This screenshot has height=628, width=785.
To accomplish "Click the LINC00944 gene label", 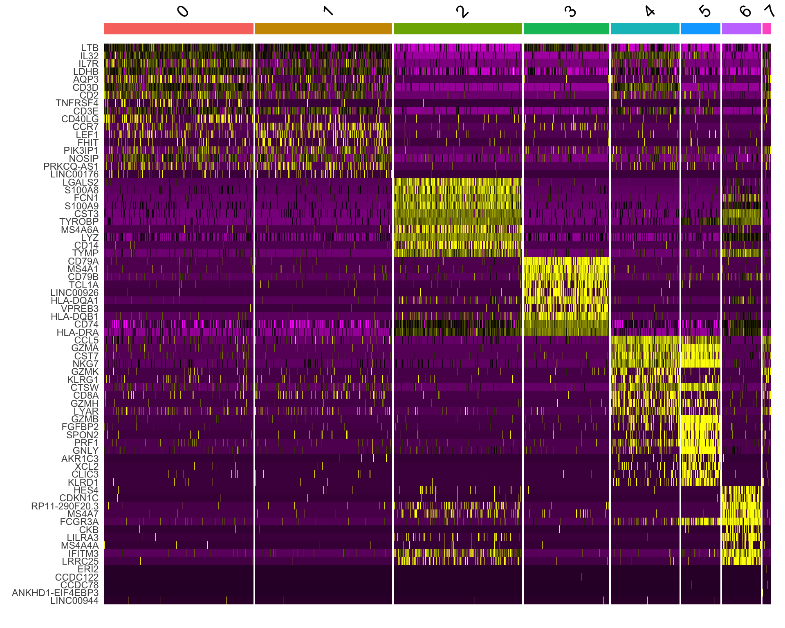I will tap(74, 601).
